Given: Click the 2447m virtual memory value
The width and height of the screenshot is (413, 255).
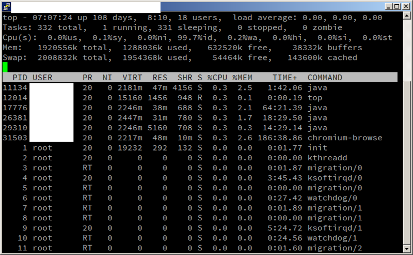Looking at the screenshot, I should tap(130, 118).
